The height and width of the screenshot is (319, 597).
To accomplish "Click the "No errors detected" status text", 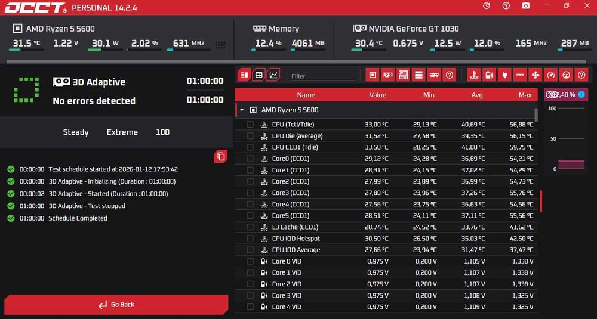I will [x=94, y=101].
